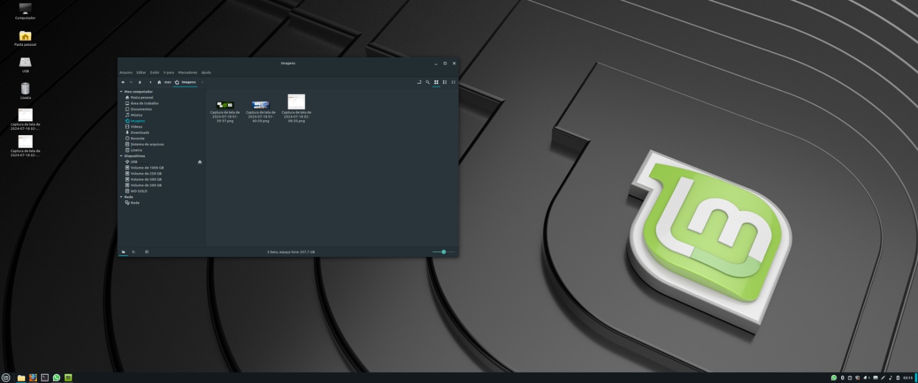Open the sound volume tray icon
Screen dimensions: 918x383
[x=890, y=378]
